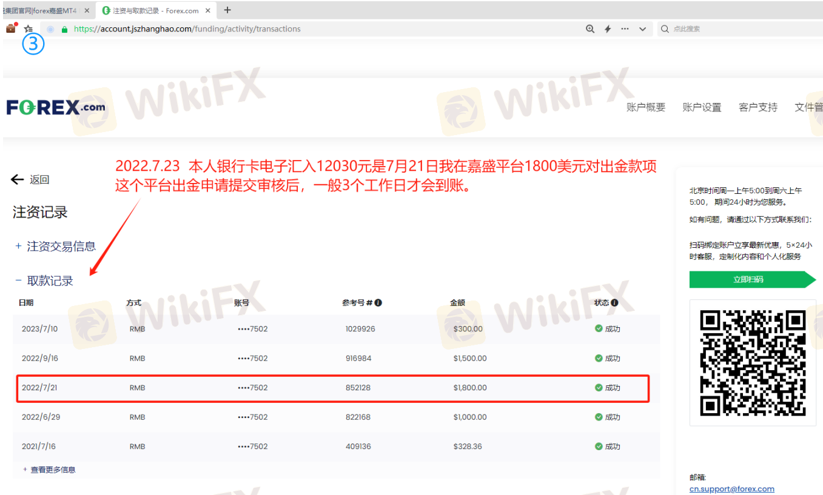Click the date 2022/7/21 in withdrawal table
The width and height of the screenshot is (823, 495).
pos(39,388)
